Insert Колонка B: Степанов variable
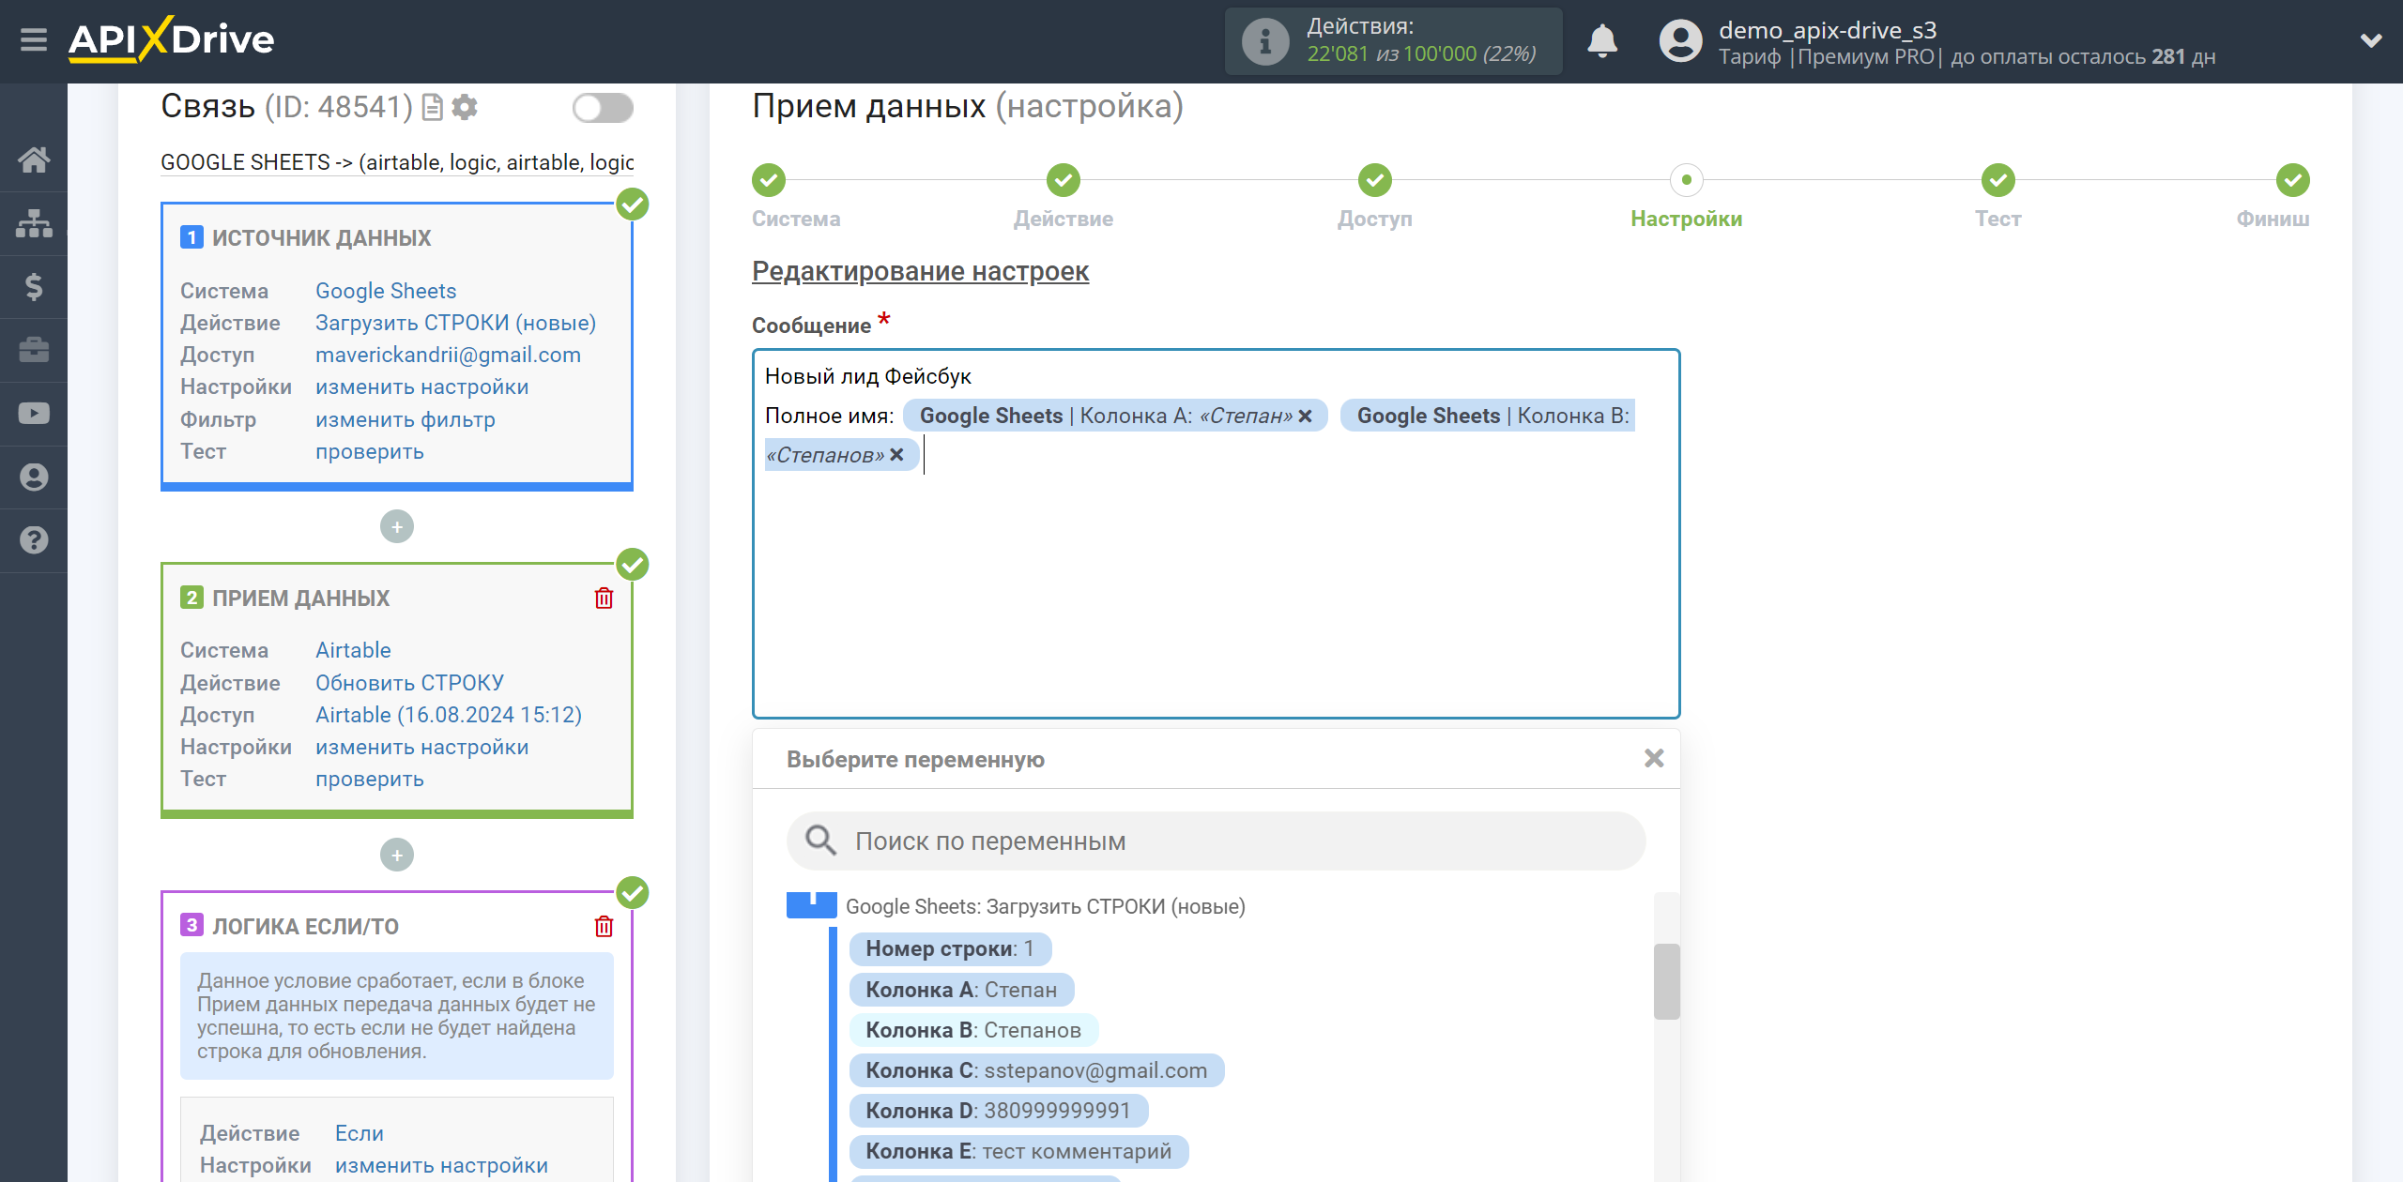This screenshot has width=2403, height=1182. 973,1030
